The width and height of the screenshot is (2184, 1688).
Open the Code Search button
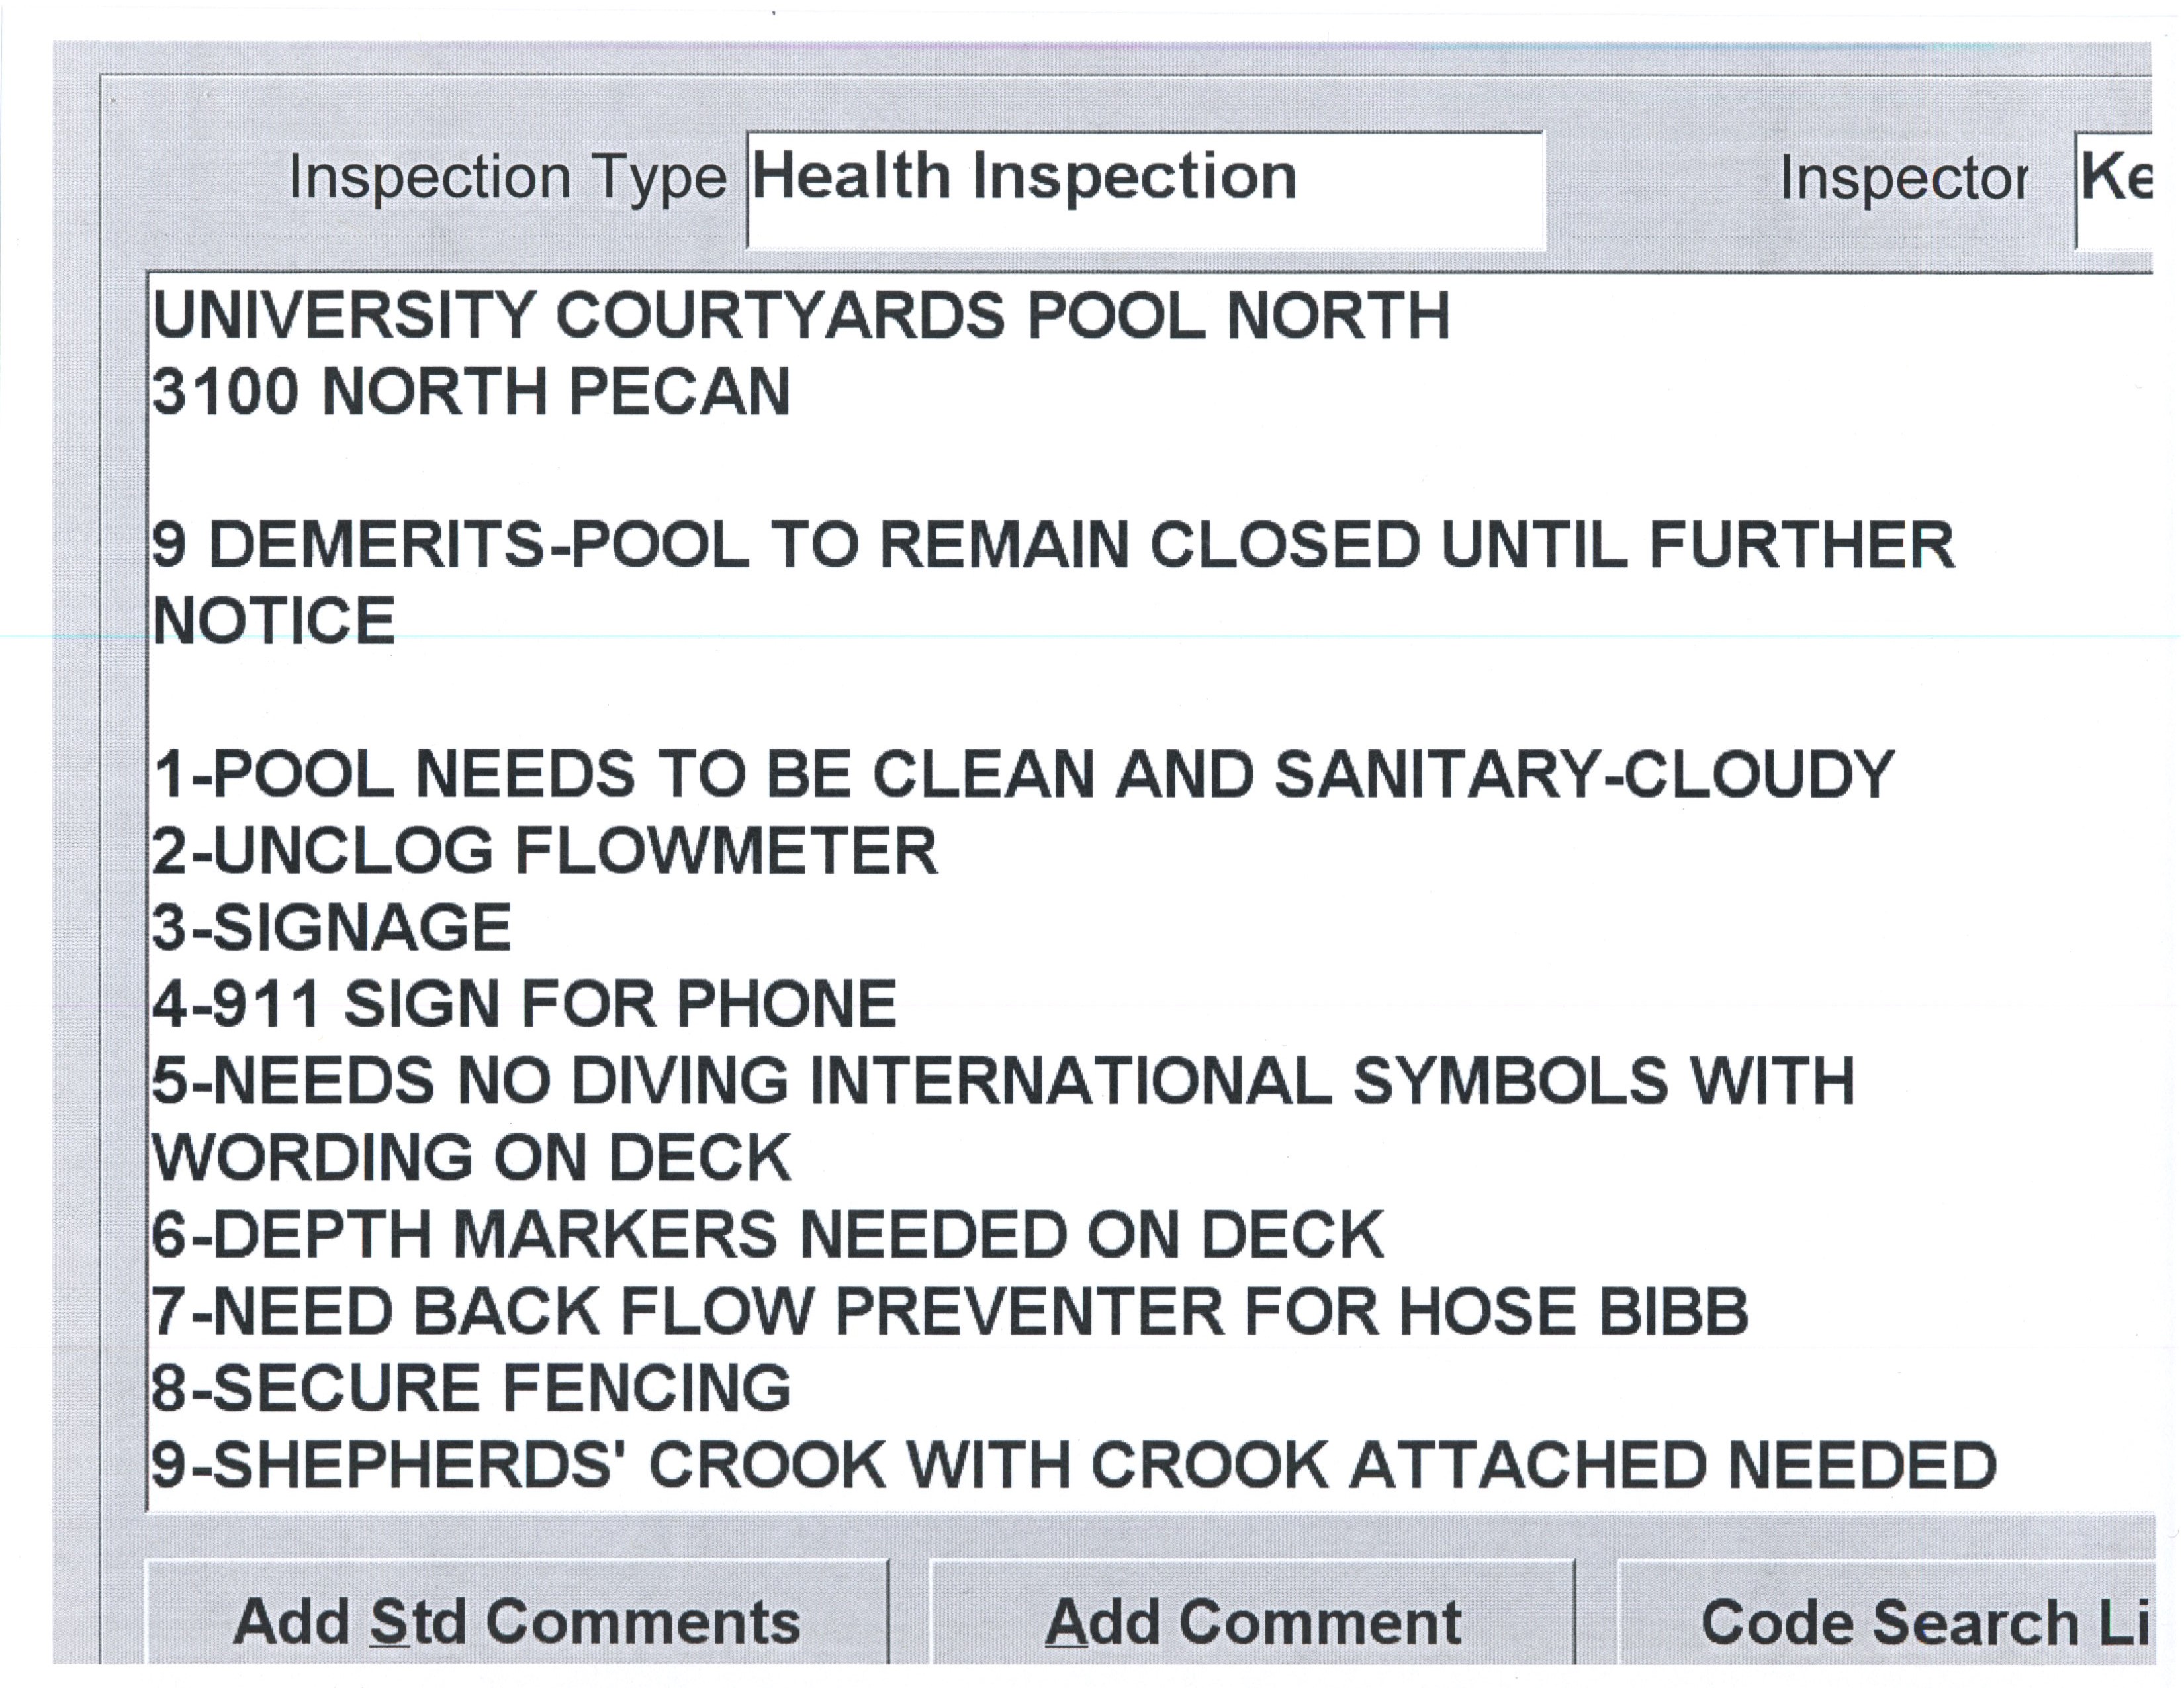[1890, 1621]
